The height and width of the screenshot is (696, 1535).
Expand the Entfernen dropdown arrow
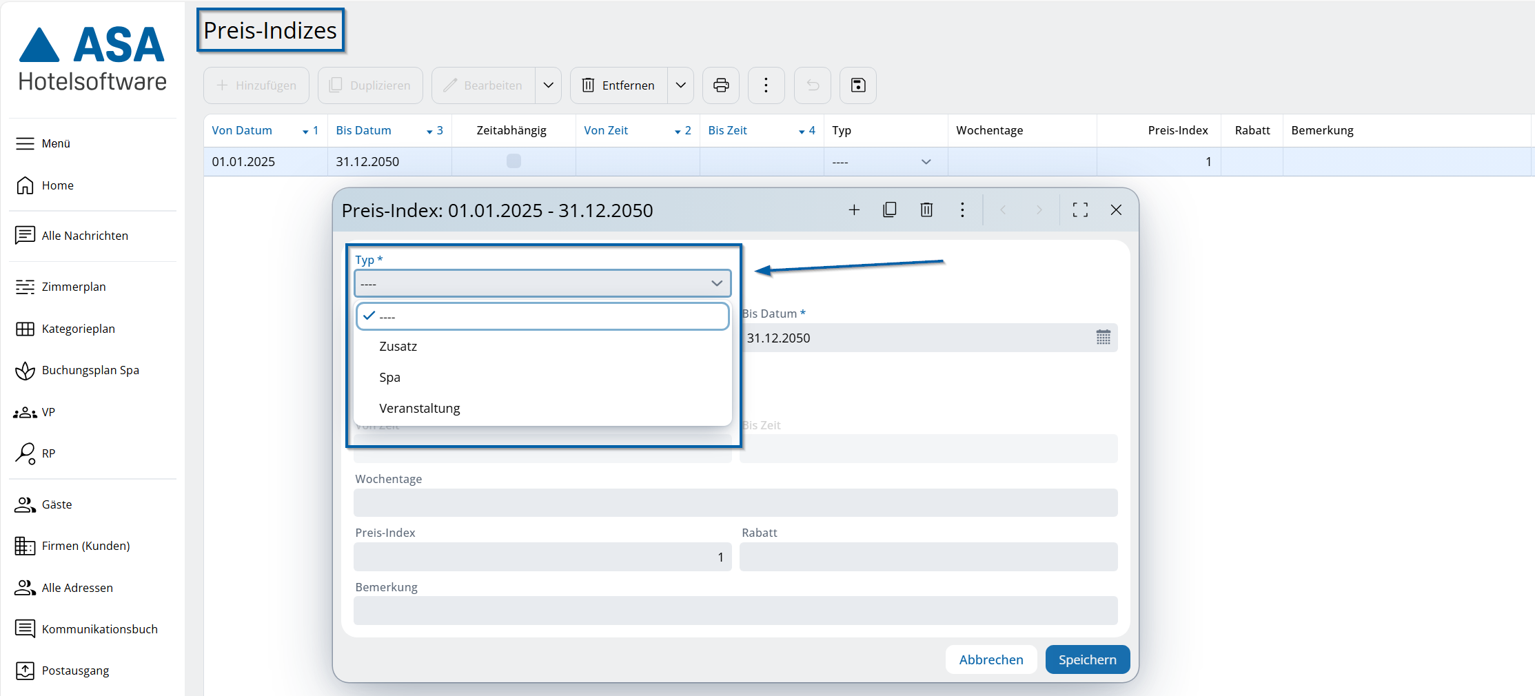pos(680,85)
